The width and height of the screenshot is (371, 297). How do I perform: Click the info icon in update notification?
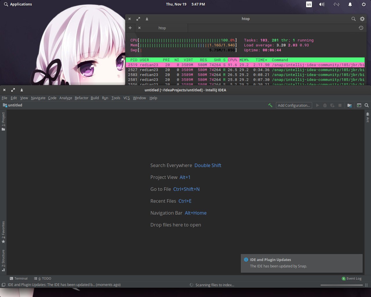[246, 260]
